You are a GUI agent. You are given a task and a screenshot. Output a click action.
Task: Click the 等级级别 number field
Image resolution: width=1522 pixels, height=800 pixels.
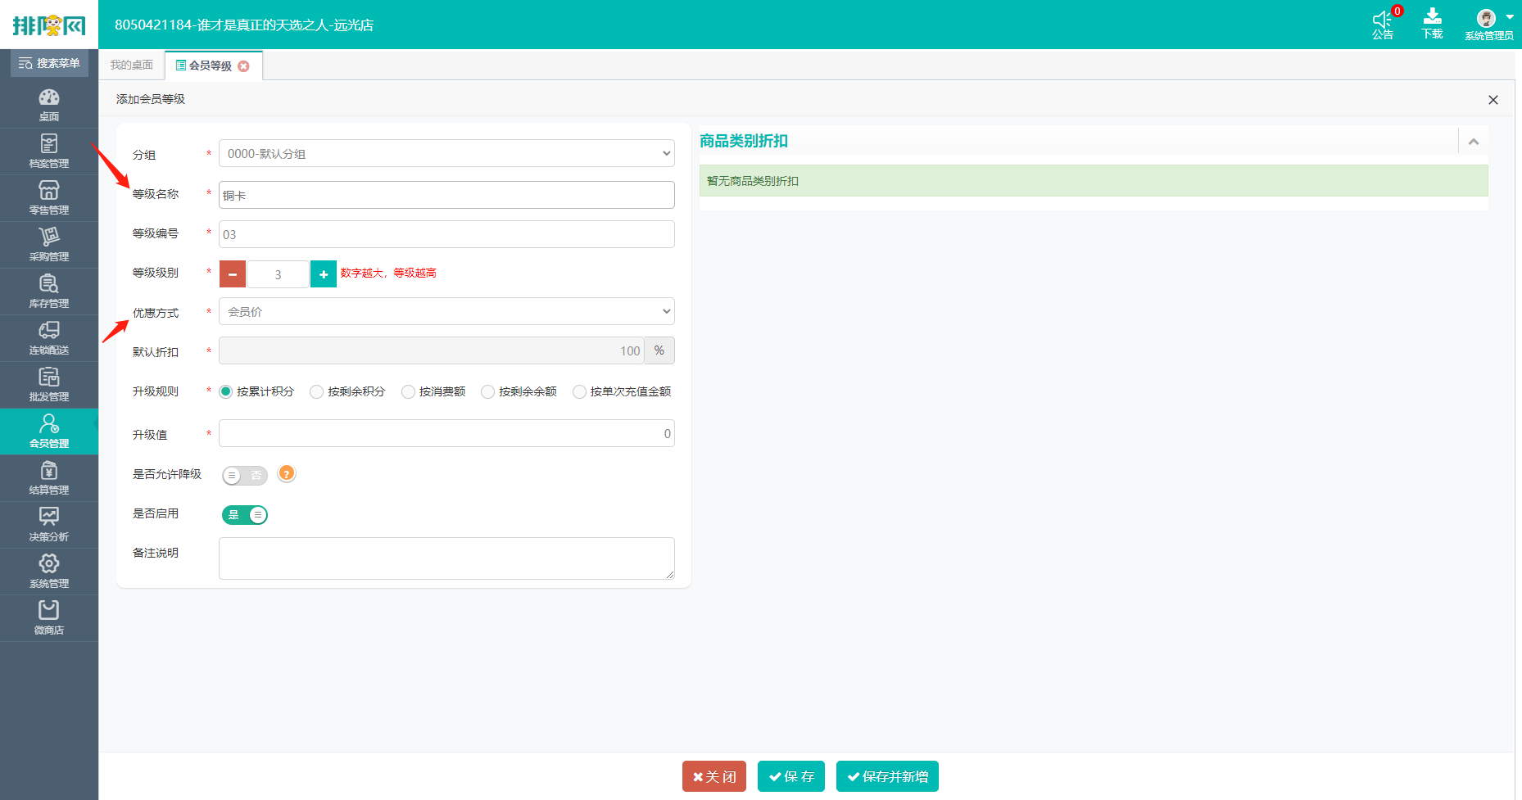tap(278, 274)
